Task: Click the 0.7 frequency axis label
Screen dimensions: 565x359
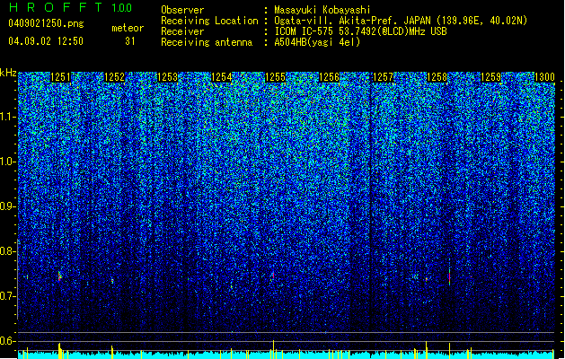Action: click(8, 296)
